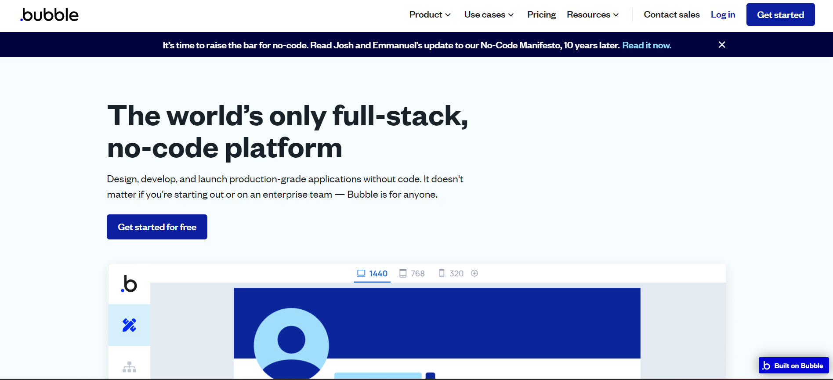Image resolution: width=833 pixels, height=380 pixels.
Task: Open the bubble logo homepage link
Action: pyautogui.click(x=49, y=14)
